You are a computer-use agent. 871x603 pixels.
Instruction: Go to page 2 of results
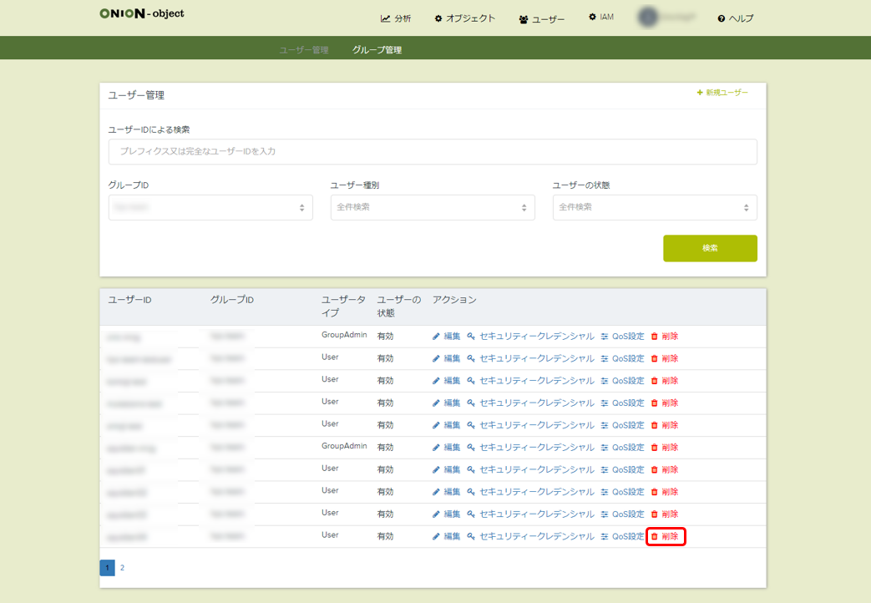point(122,568)
